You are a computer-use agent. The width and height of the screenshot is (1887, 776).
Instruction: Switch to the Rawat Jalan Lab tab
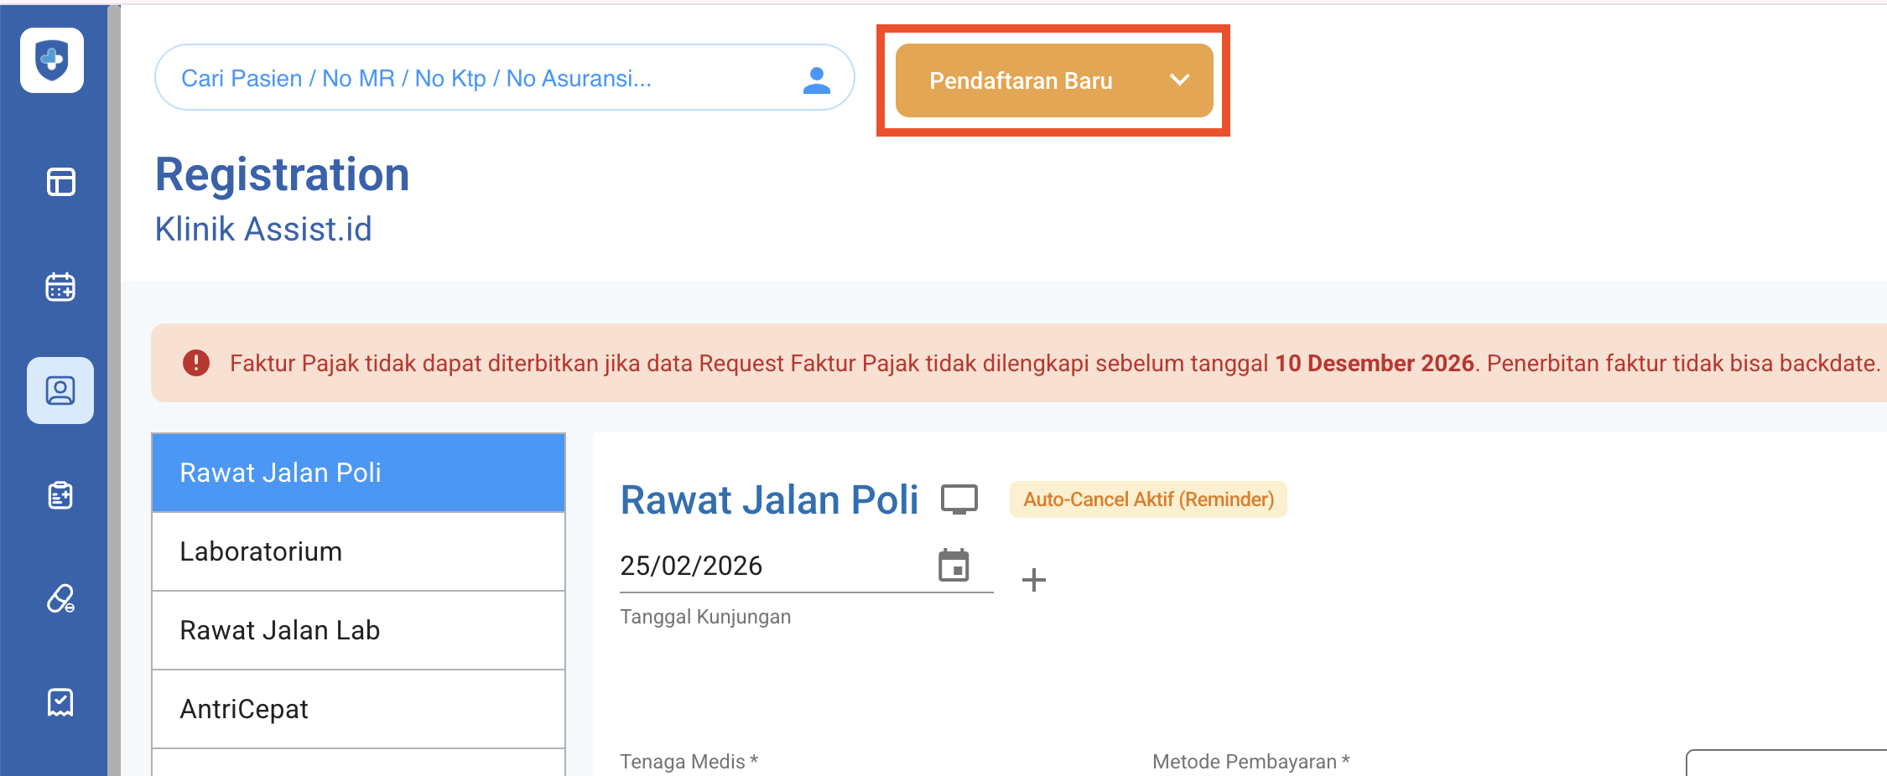click(x=358, y=630)
